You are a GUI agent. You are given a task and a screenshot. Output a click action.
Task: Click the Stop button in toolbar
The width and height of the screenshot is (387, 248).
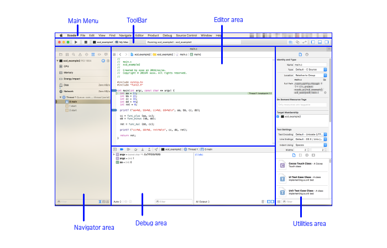(x=86, y=42)
